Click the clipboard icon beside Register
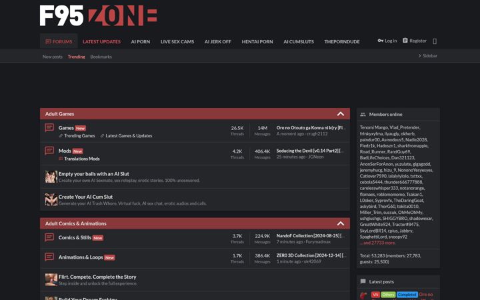The height and width of the screenshot is (300, 480). 405,41
